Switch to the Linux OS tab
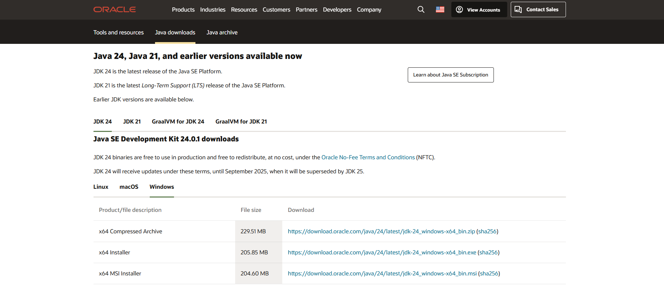The image size is (664, 287). [x=101, y=187]
